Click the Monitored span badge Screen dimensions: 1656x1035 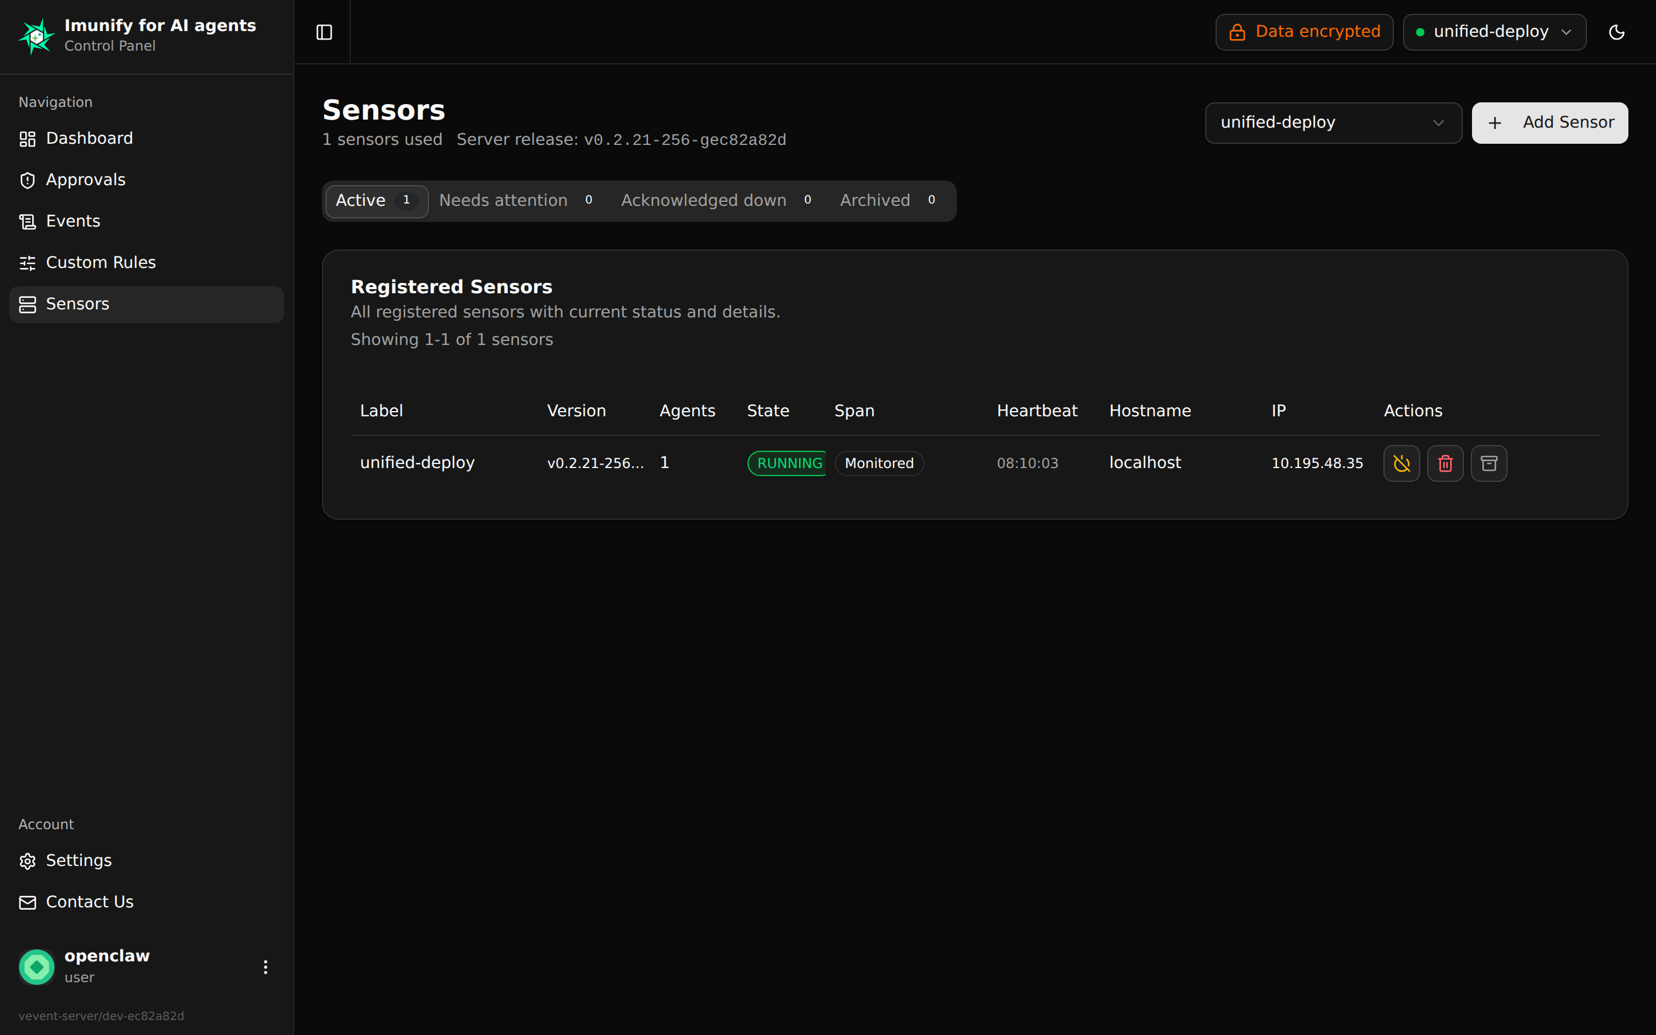(879, 463)
